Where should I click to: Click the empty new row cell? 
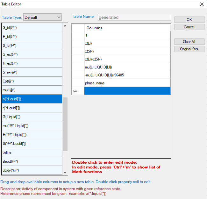(x=127, y=91)
